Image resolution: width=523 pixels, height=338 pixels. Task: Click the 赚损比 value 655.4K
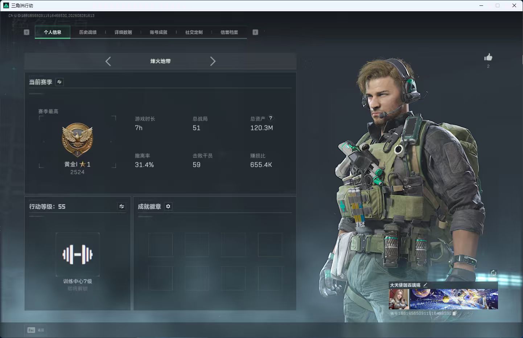tap(261, 165)
